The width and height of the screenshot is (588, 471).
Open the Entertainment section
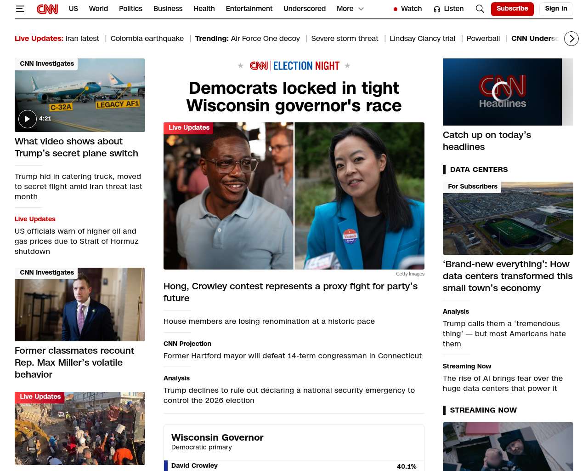click(x=249, y=9)
